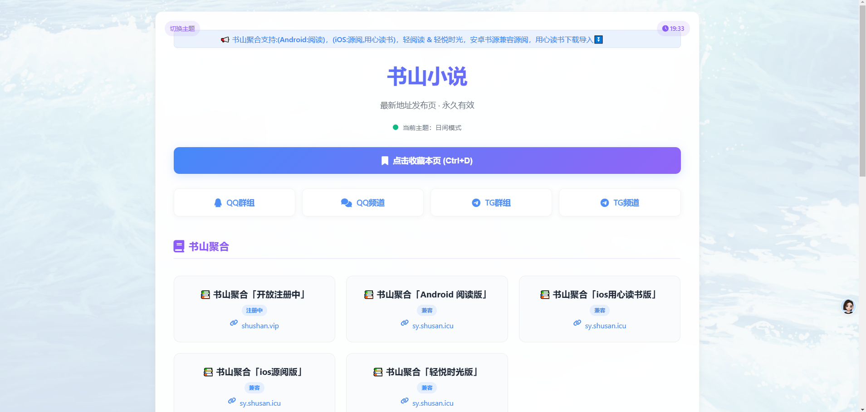
Task: Click the 兼容 badge on the ios源阅版 card
Action: click(x=254, y=388)
